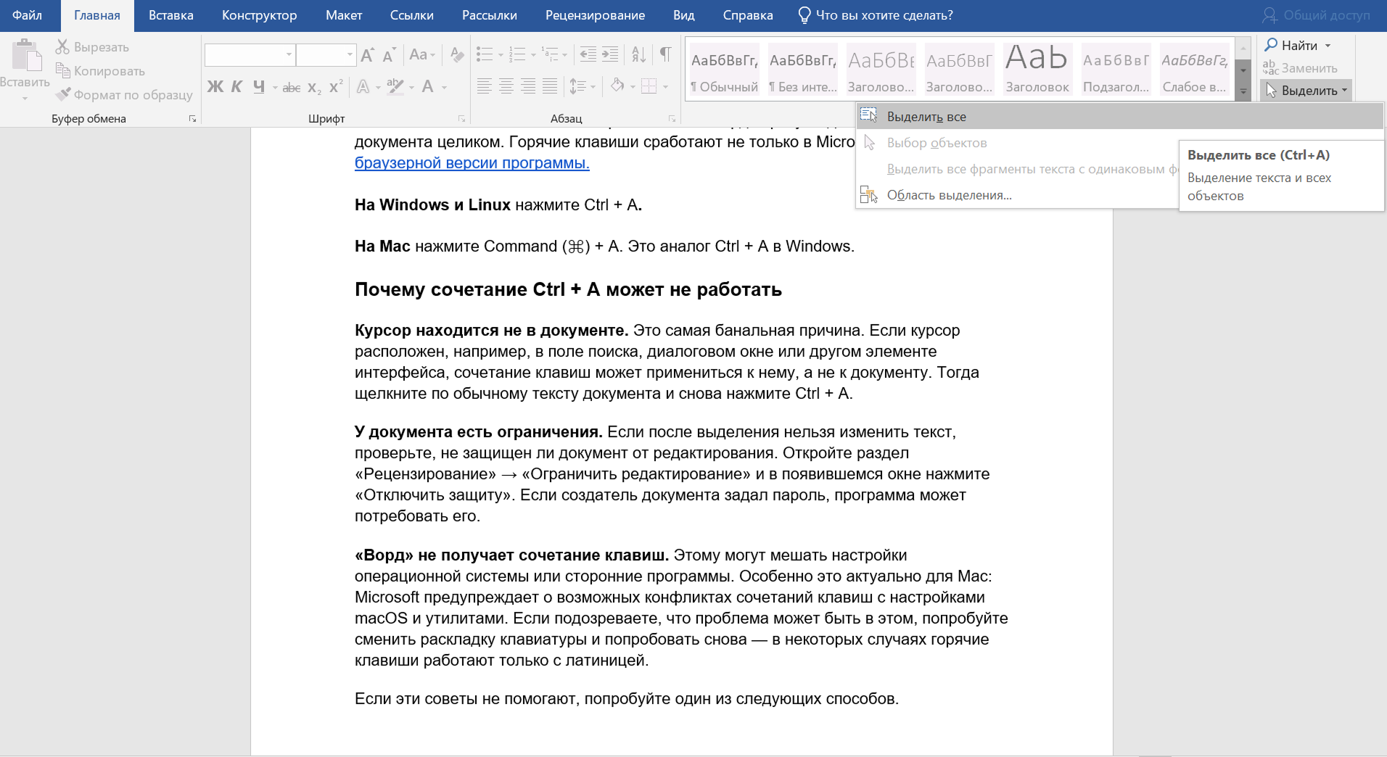The width and height of the screenshot is (1387, 757).
Task: Expand the underline style dropdown arrow
Action: point(275,88)
